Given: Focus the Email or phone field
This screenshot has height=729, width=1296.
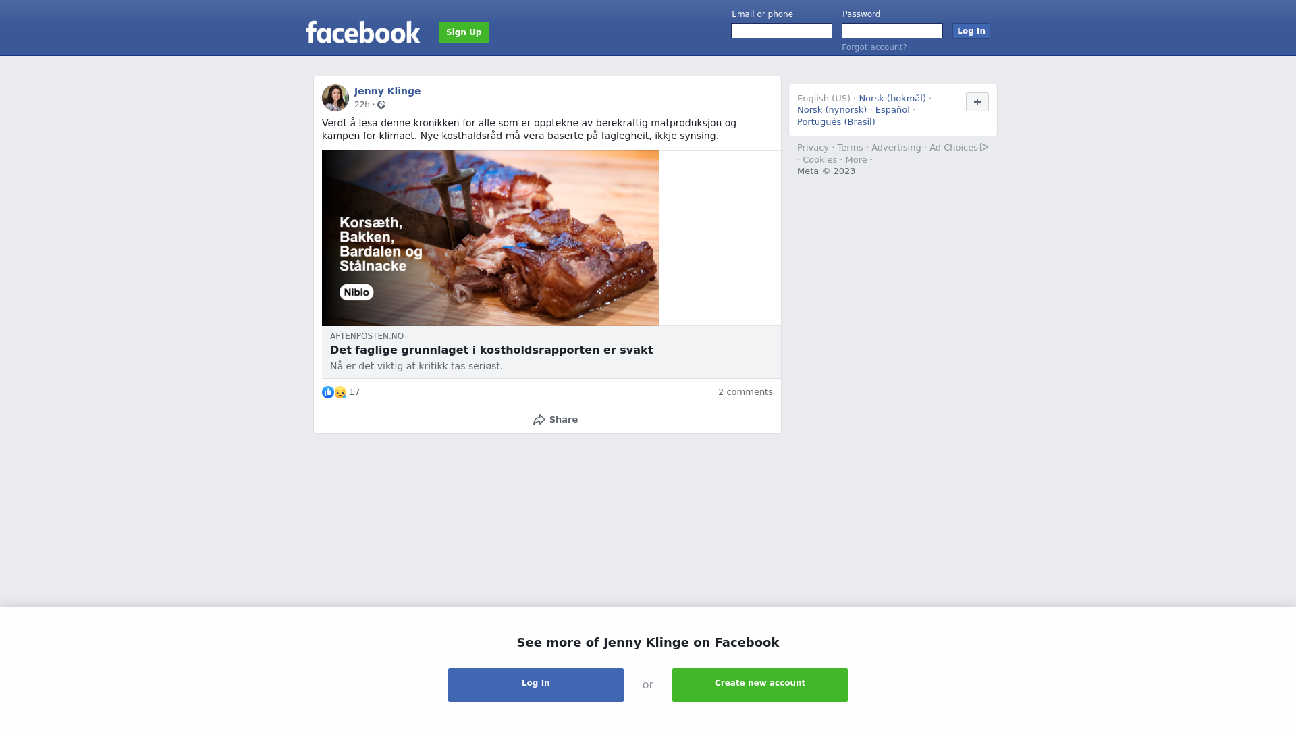Looking at the screenshot, I should pos(782,31).
